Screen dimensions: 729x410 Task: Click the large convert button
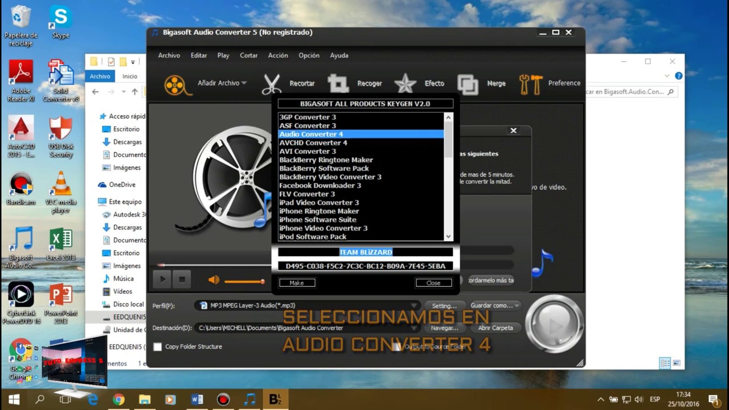tap(554, 324)
